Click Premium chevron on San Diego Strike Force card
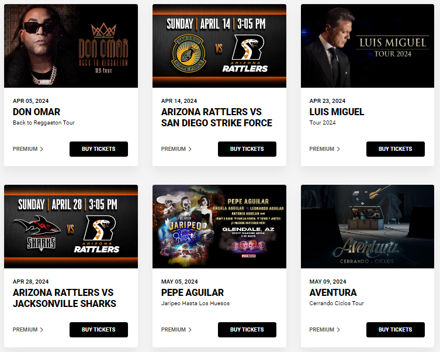This screenshot has height=352, width=440. [190, 149]
